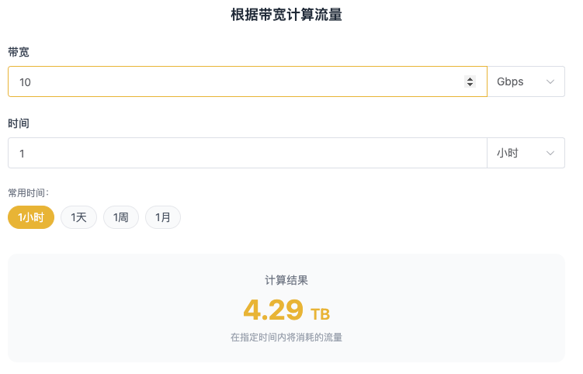
Task: Increase bandwidth with the up stepper arrow
Action: 470,78
